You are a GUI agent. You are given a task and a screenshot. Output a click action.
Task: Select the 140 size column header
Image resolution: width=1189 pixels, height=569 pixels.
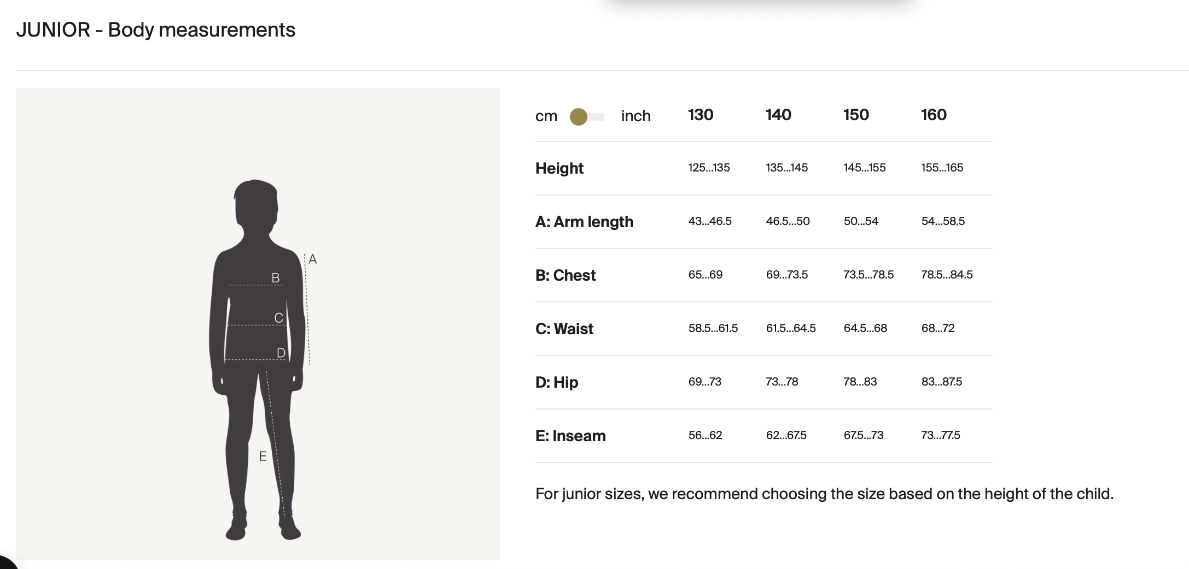tap(778, 115)
